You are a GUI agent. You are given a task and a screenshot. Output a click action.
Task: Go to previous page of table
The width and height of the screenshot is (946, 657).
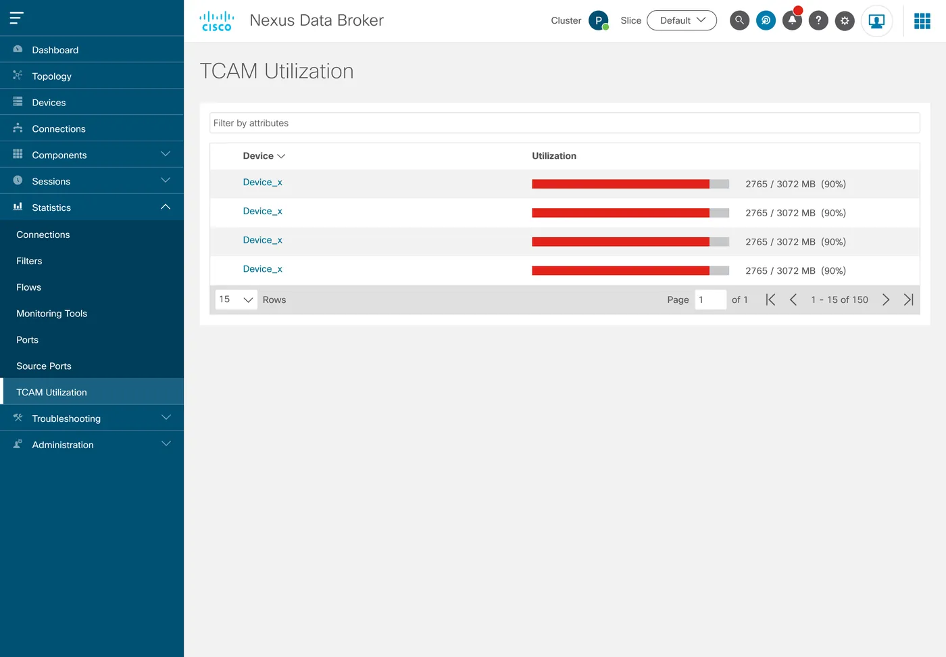pos(793,299)
